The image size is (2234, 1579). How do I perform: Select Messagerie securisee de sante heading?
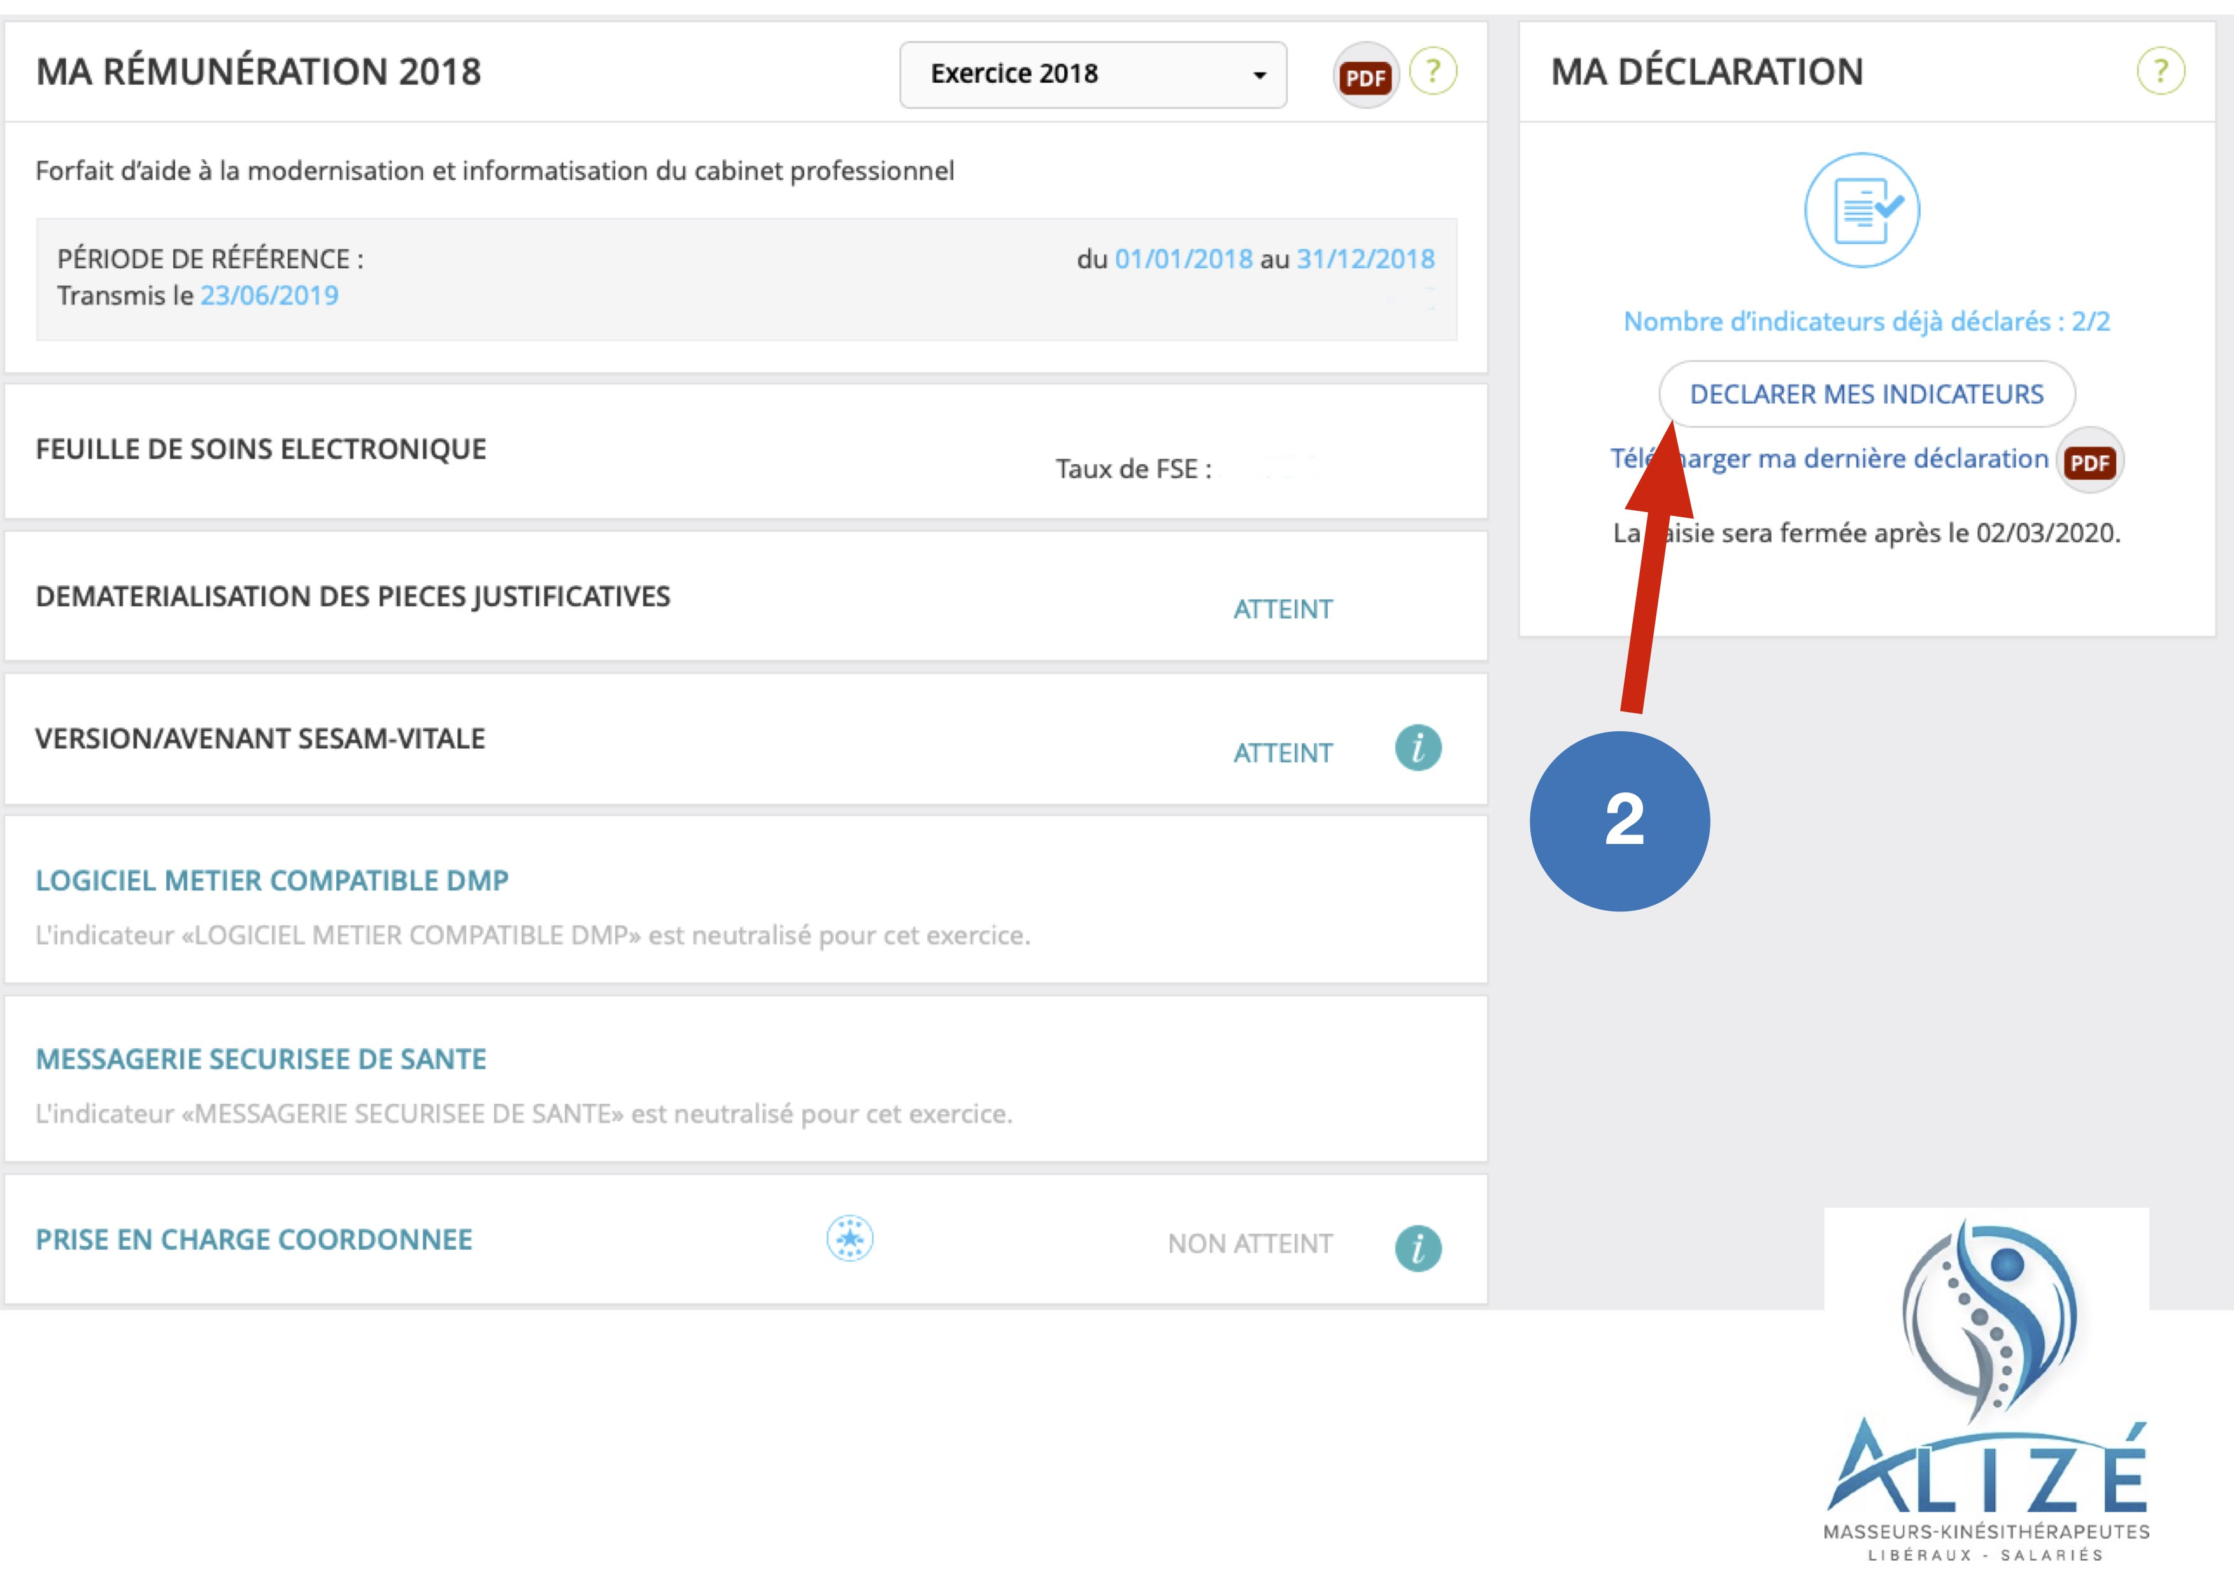[x=260, y=1059]
